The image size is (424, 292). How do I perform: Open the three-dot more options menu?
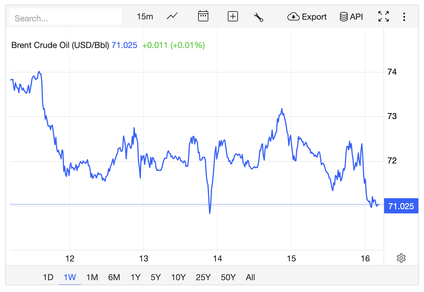(x=404, y=17)
